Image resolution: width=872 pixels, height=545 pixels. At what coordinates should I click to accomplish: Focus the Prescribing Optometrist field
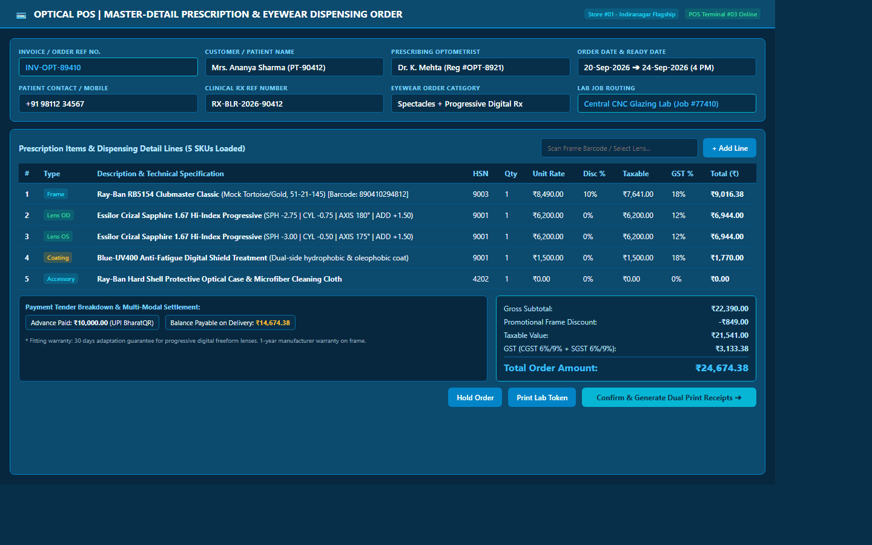[480, 67]
